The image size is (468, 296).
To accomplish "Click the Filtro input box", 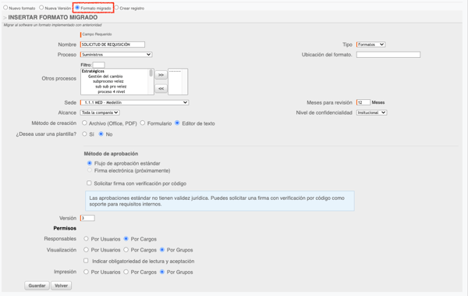I will pyautogui.click(x=98, y=65).
